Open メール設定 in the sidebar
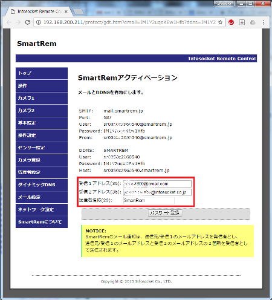 [42, 197]
